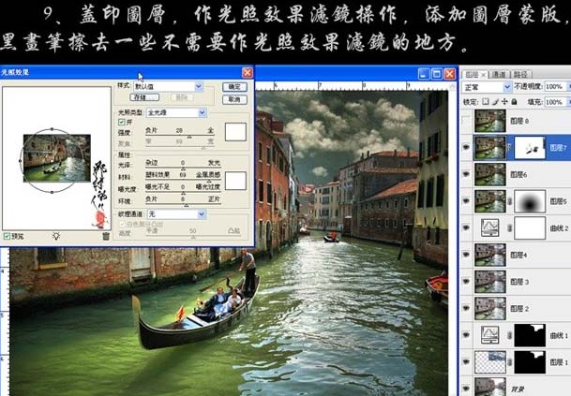
Task: Hide the 图层6 layer
Action: point(466,174)
